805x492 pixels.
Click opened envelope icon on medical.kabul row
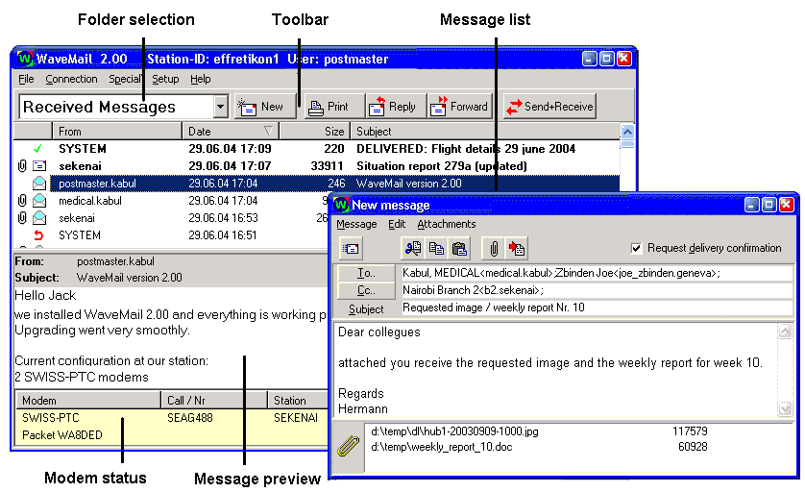(x=39, y=201)
